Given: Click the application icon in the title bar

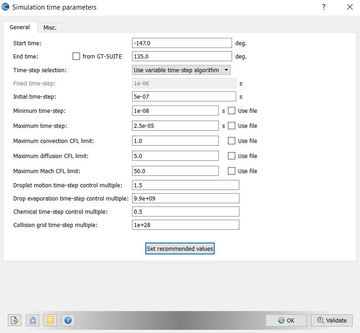Looking at the screenshot, I should pos(5,7).
